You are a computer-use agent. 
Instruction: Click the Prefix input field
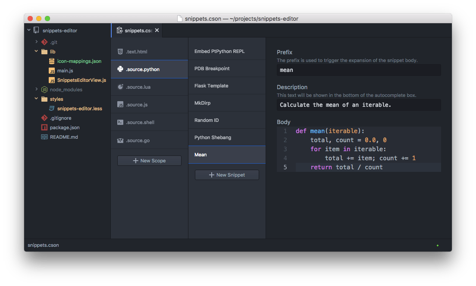[359, 70]
